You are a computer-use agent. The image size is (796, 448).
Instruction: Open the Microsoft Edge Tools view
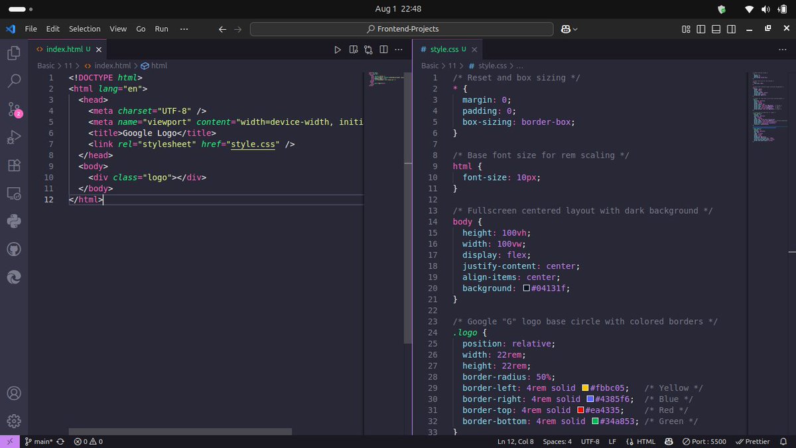(x=14, y=277)
